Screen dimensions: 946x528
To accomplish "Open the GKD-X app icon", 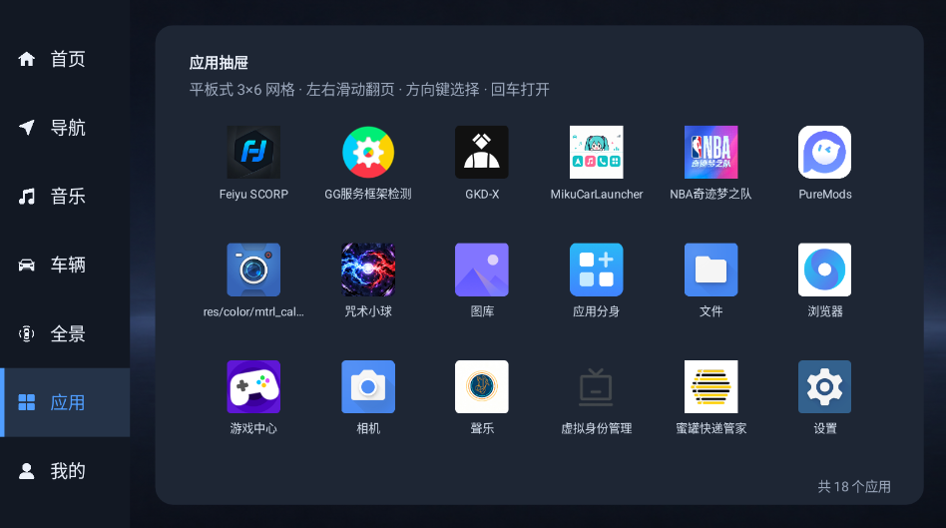I will [x=482, y=152].
